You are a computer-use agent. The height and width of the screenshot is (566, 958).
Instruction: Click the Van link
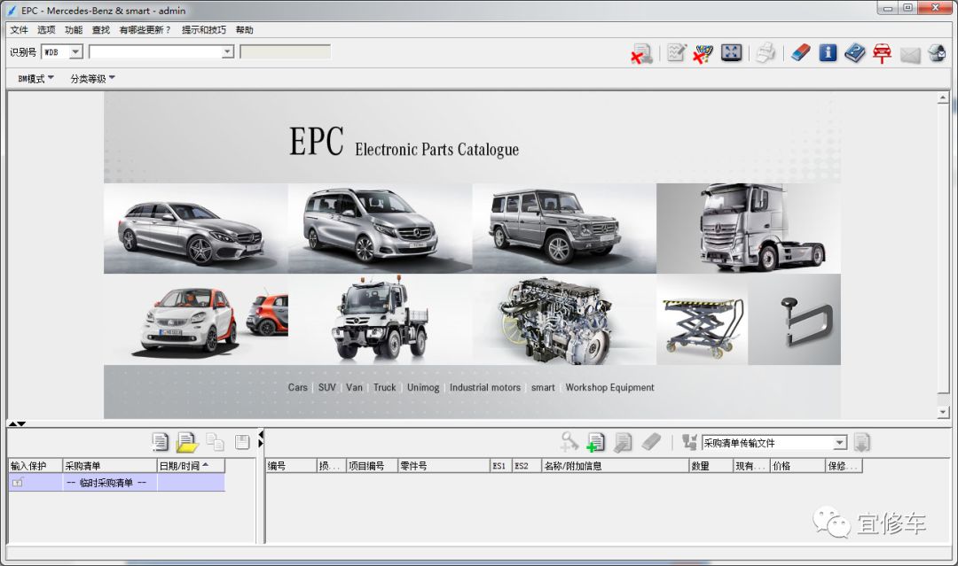click(x=354, y=387)
